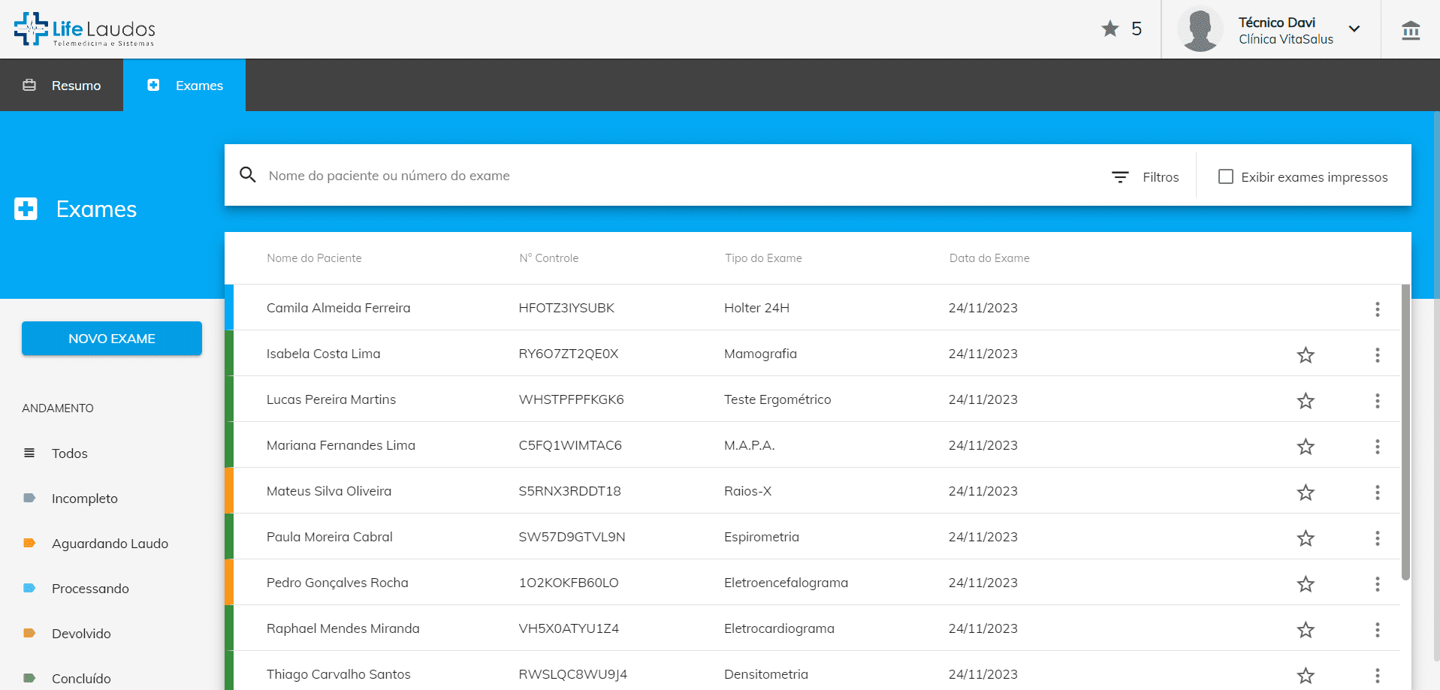Click the bank institution icon in header
The width and height of the screenshot is (1440, 690).
[x=1410, y=30]
